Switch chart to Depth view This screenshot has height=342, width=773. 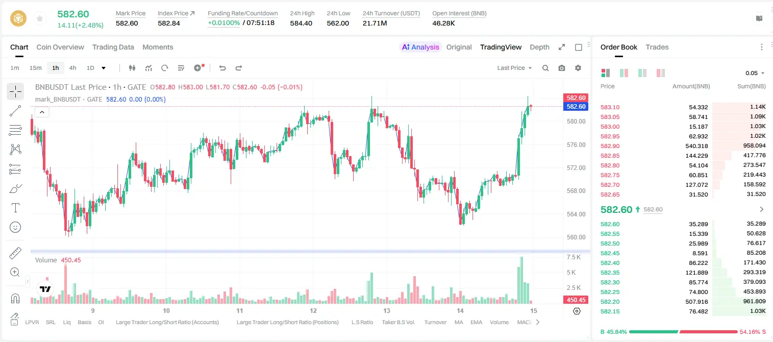539,47
